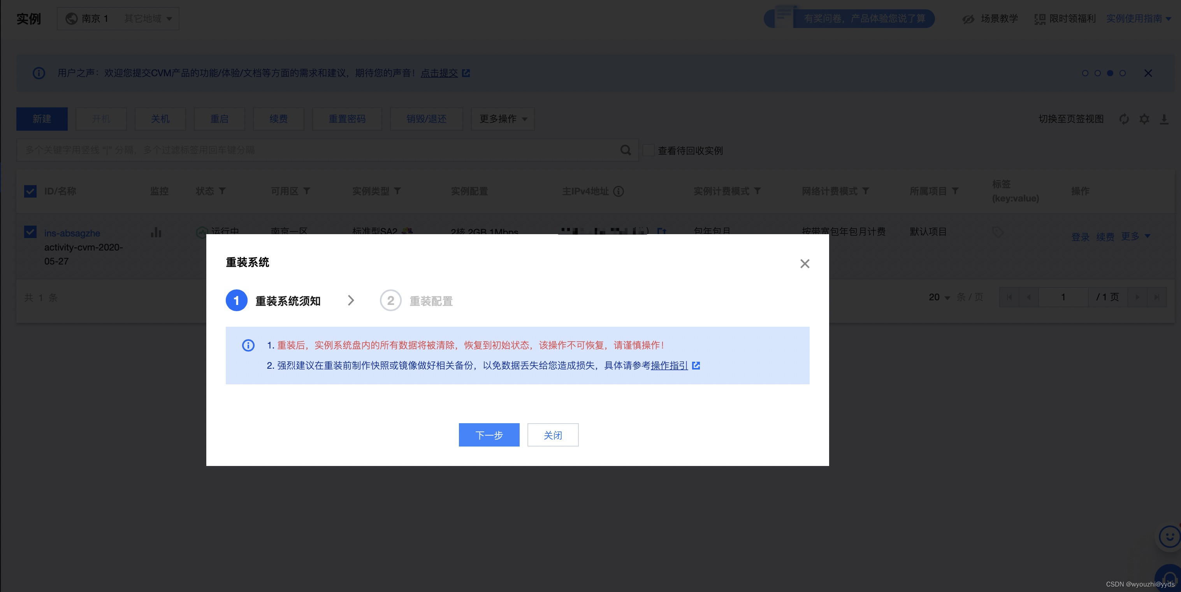Expand the 更多操作 dropdown
This screenshot has width=1181, height=592.
(x=503, y=119)
